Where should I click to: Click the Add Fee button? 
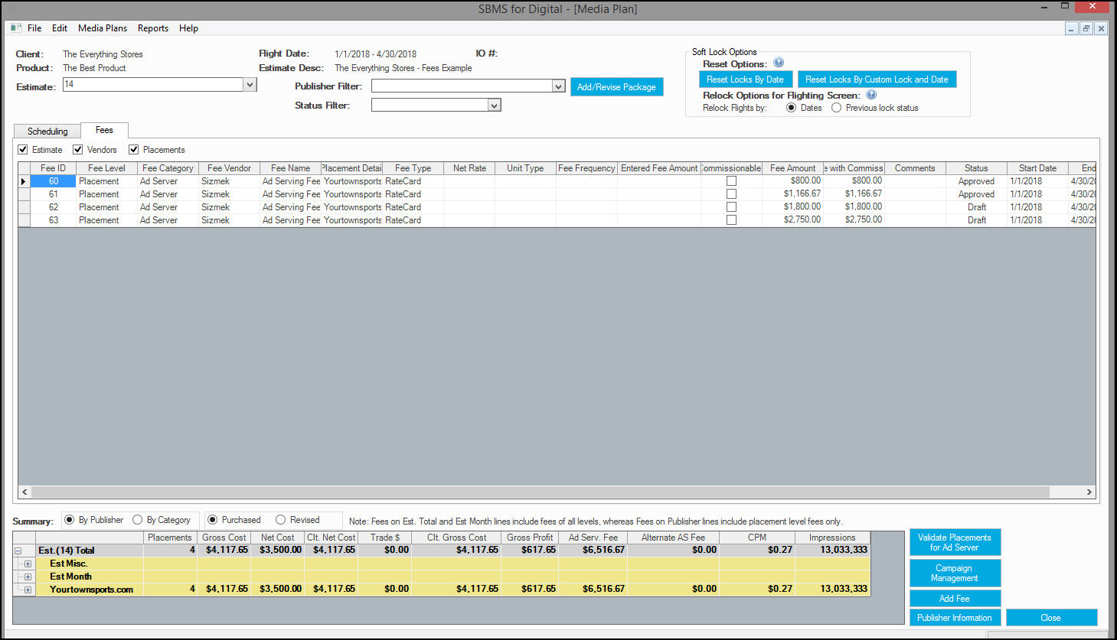pos(955,599)
